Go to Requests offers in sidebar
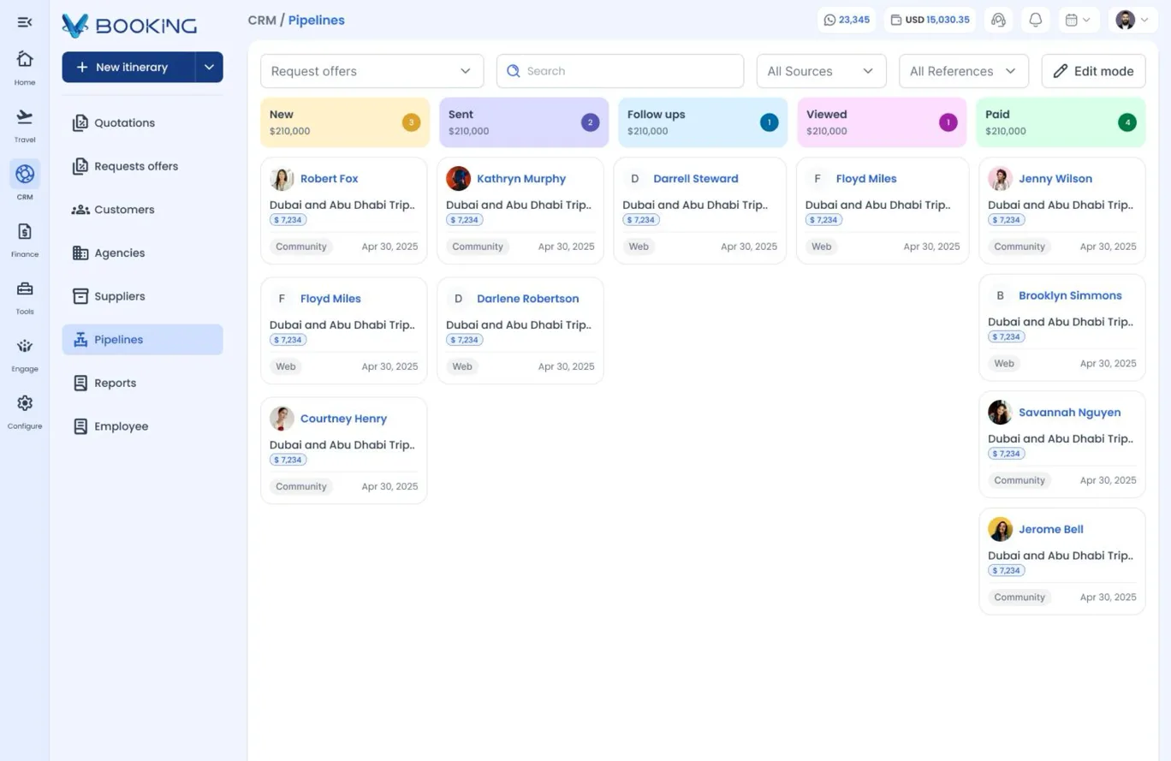This screenshot has height=761, width=1171. (142, 166)
